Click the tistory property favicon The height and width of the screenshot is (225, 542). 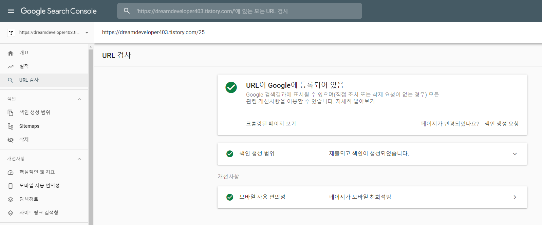coord(11,33)
